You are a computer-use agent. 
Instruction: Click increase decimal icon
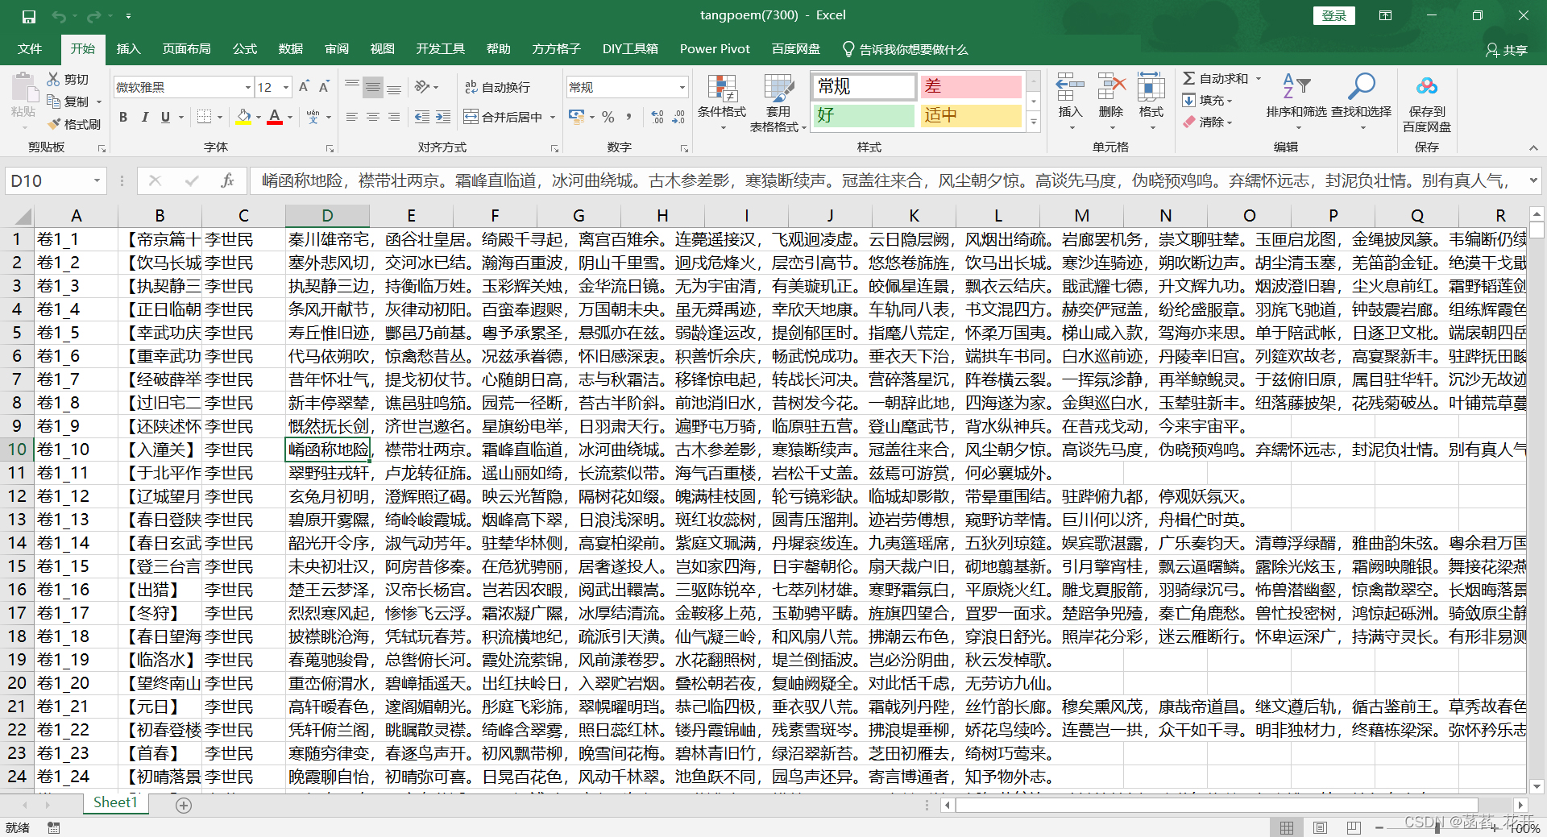point(657,117)
